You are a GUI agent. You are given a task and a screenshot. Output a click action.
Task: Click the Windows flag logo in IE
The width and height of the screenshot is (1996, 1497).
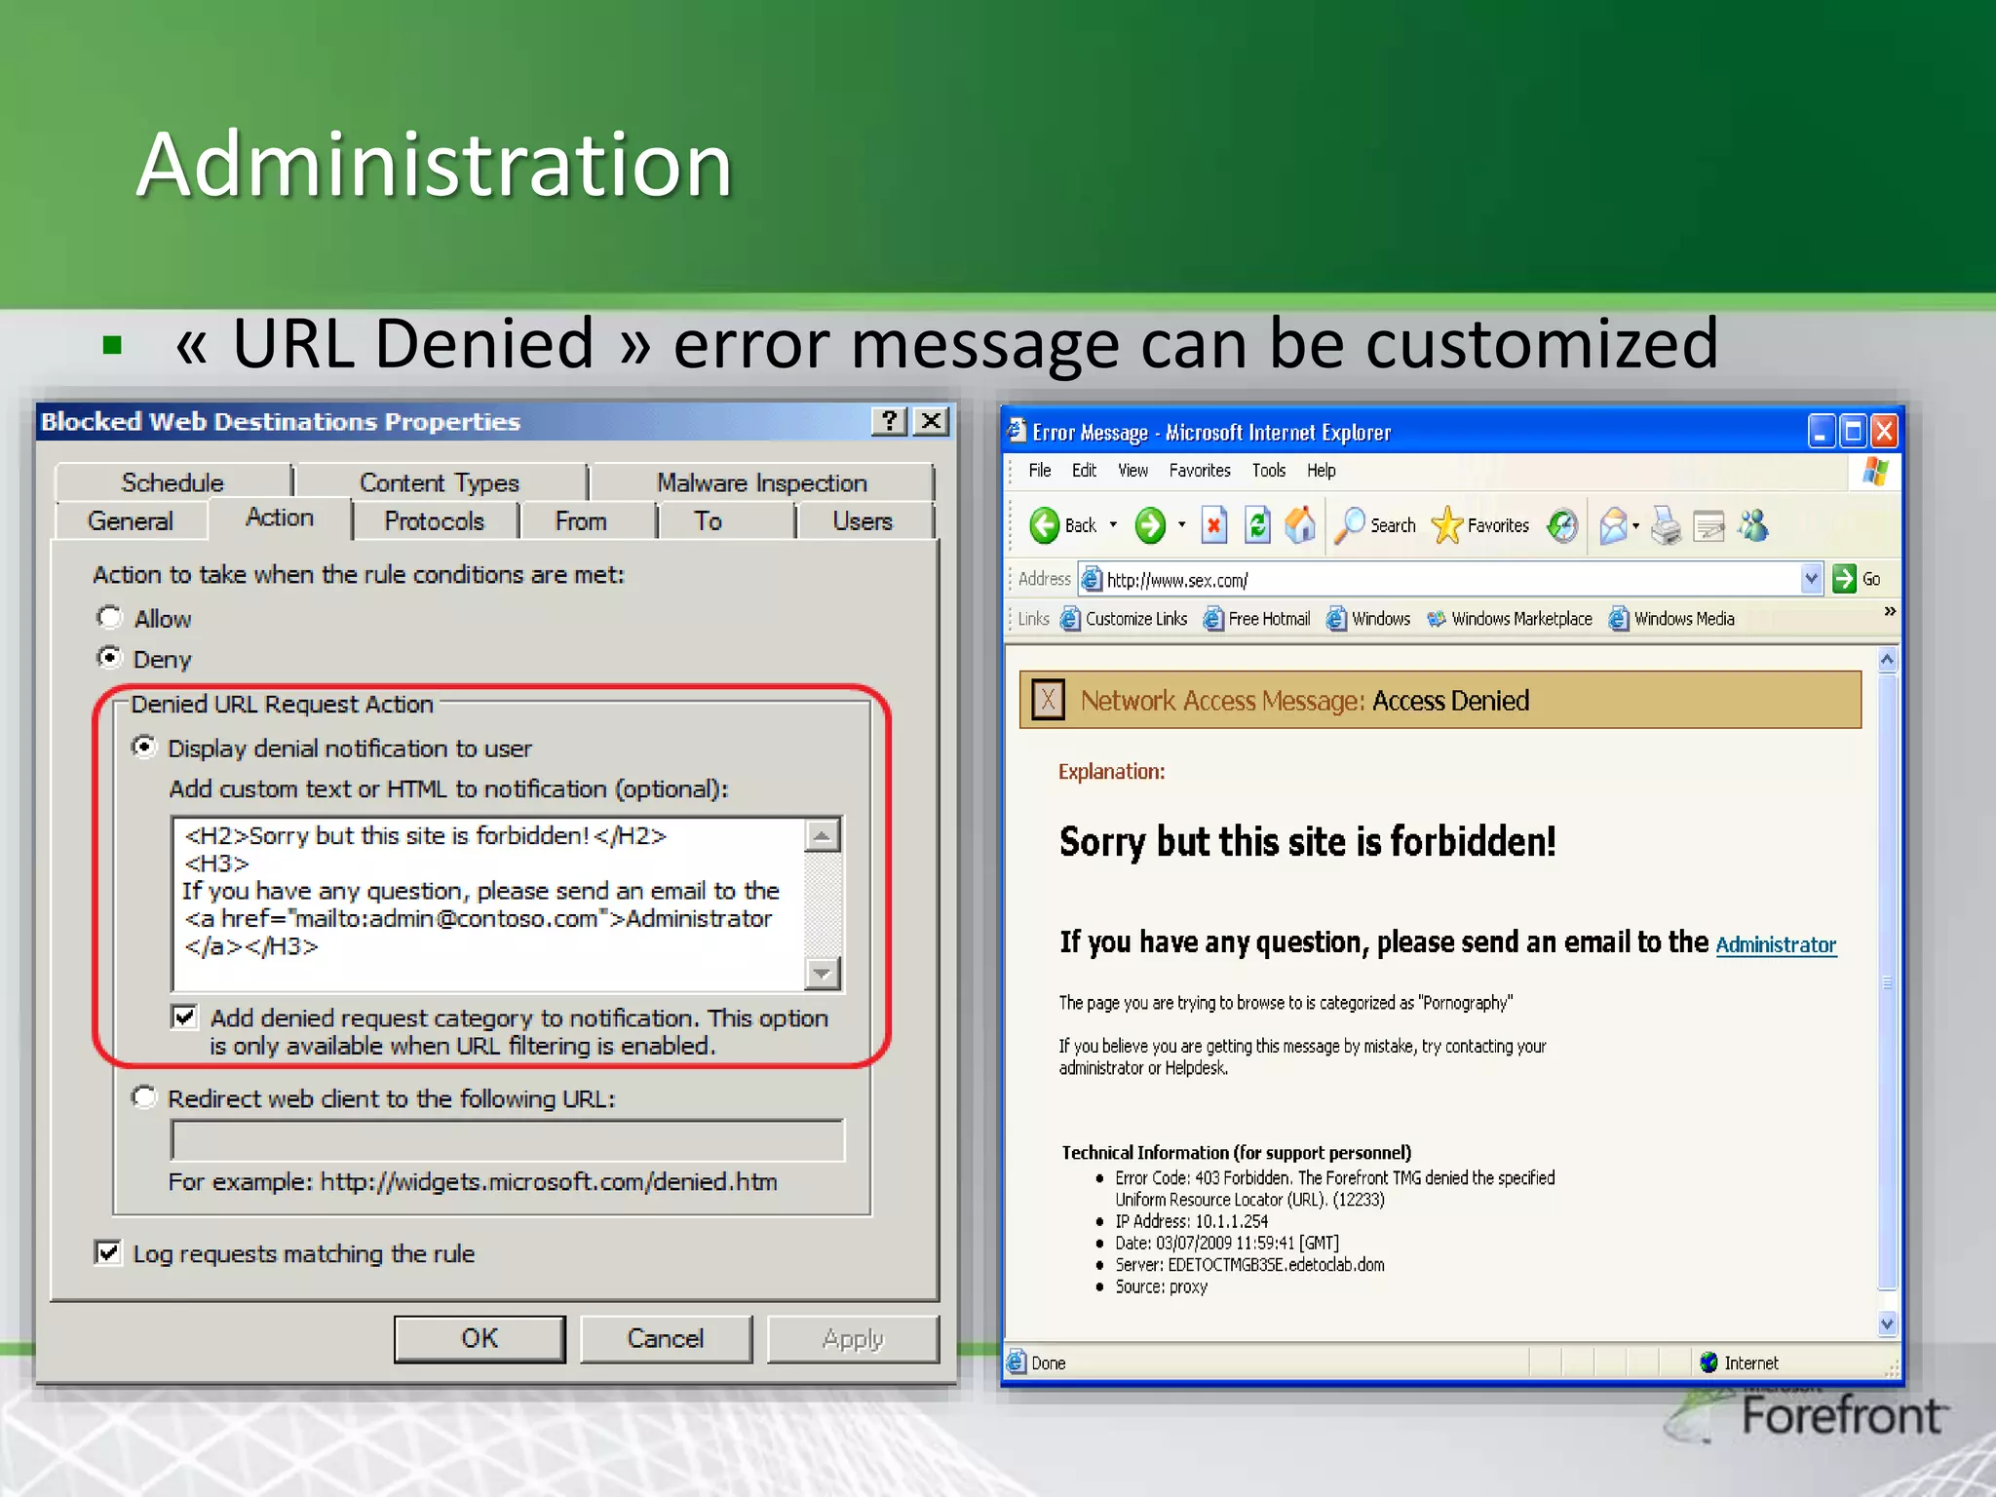coord(1876,472)
